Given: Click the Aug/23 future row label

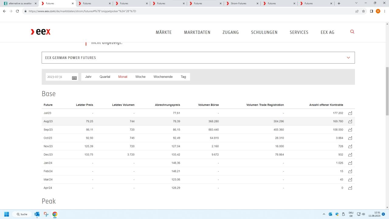Looking at the screenshot, I should click(x=48, y=121).
